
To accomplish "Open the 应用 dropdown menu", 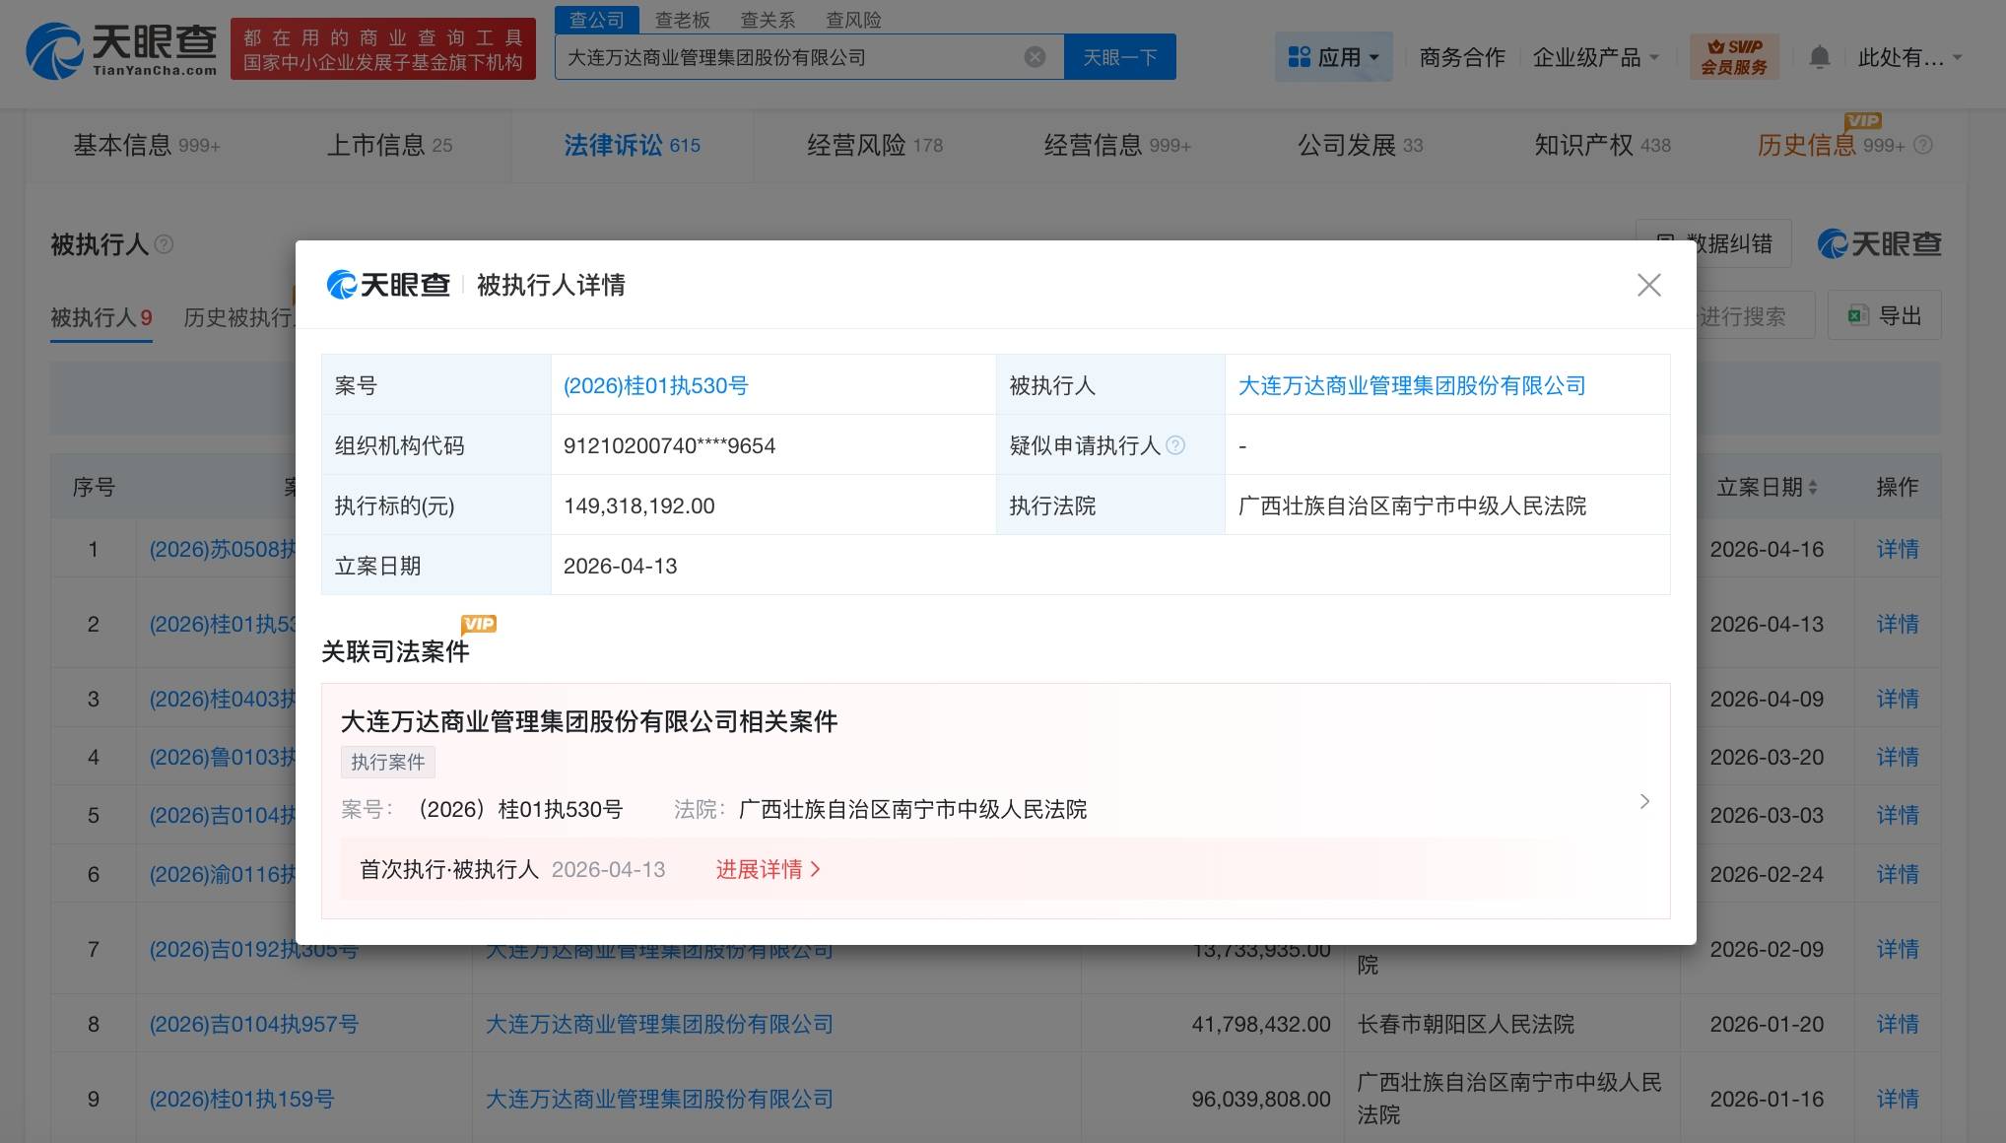I will click(x=1332, y=57).
